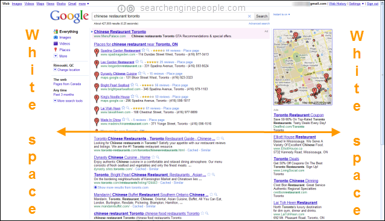Open News in the top navigation bar
The width and height of the screenshot is (385, 221).
tap(50, 4)
